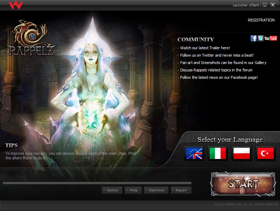Open the REGISTRATION link

pos(261,20)
